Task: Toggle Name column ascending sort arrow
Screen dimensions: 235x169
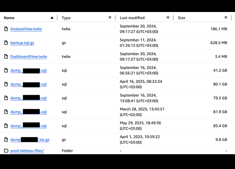Action: click(x=52, y=18)
